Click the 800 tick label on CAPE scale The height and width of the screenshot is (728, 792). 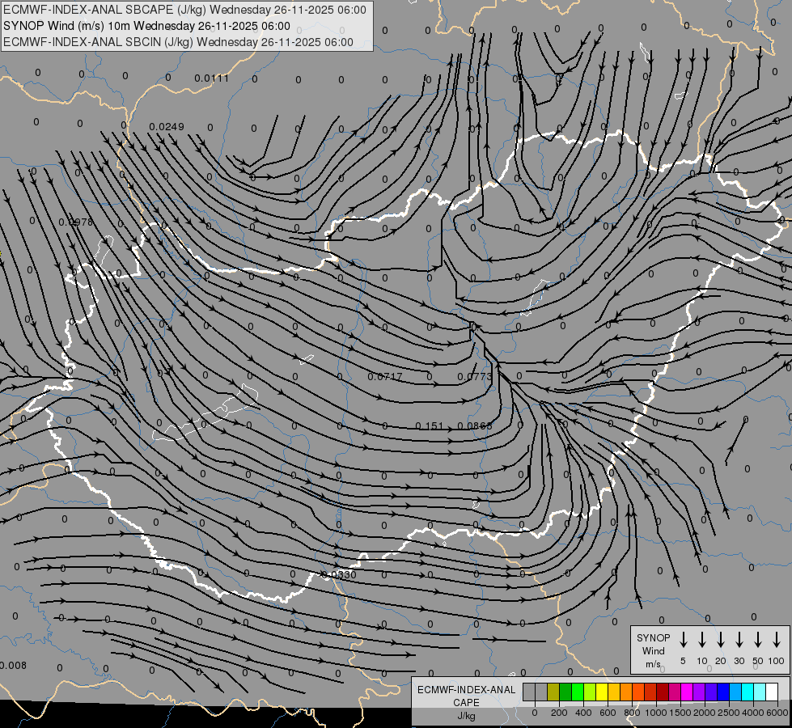632,713
